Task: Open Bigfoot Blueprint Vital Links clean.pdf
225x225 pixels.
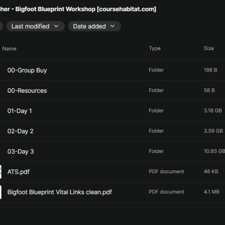Action: click(x=60, y=192)
